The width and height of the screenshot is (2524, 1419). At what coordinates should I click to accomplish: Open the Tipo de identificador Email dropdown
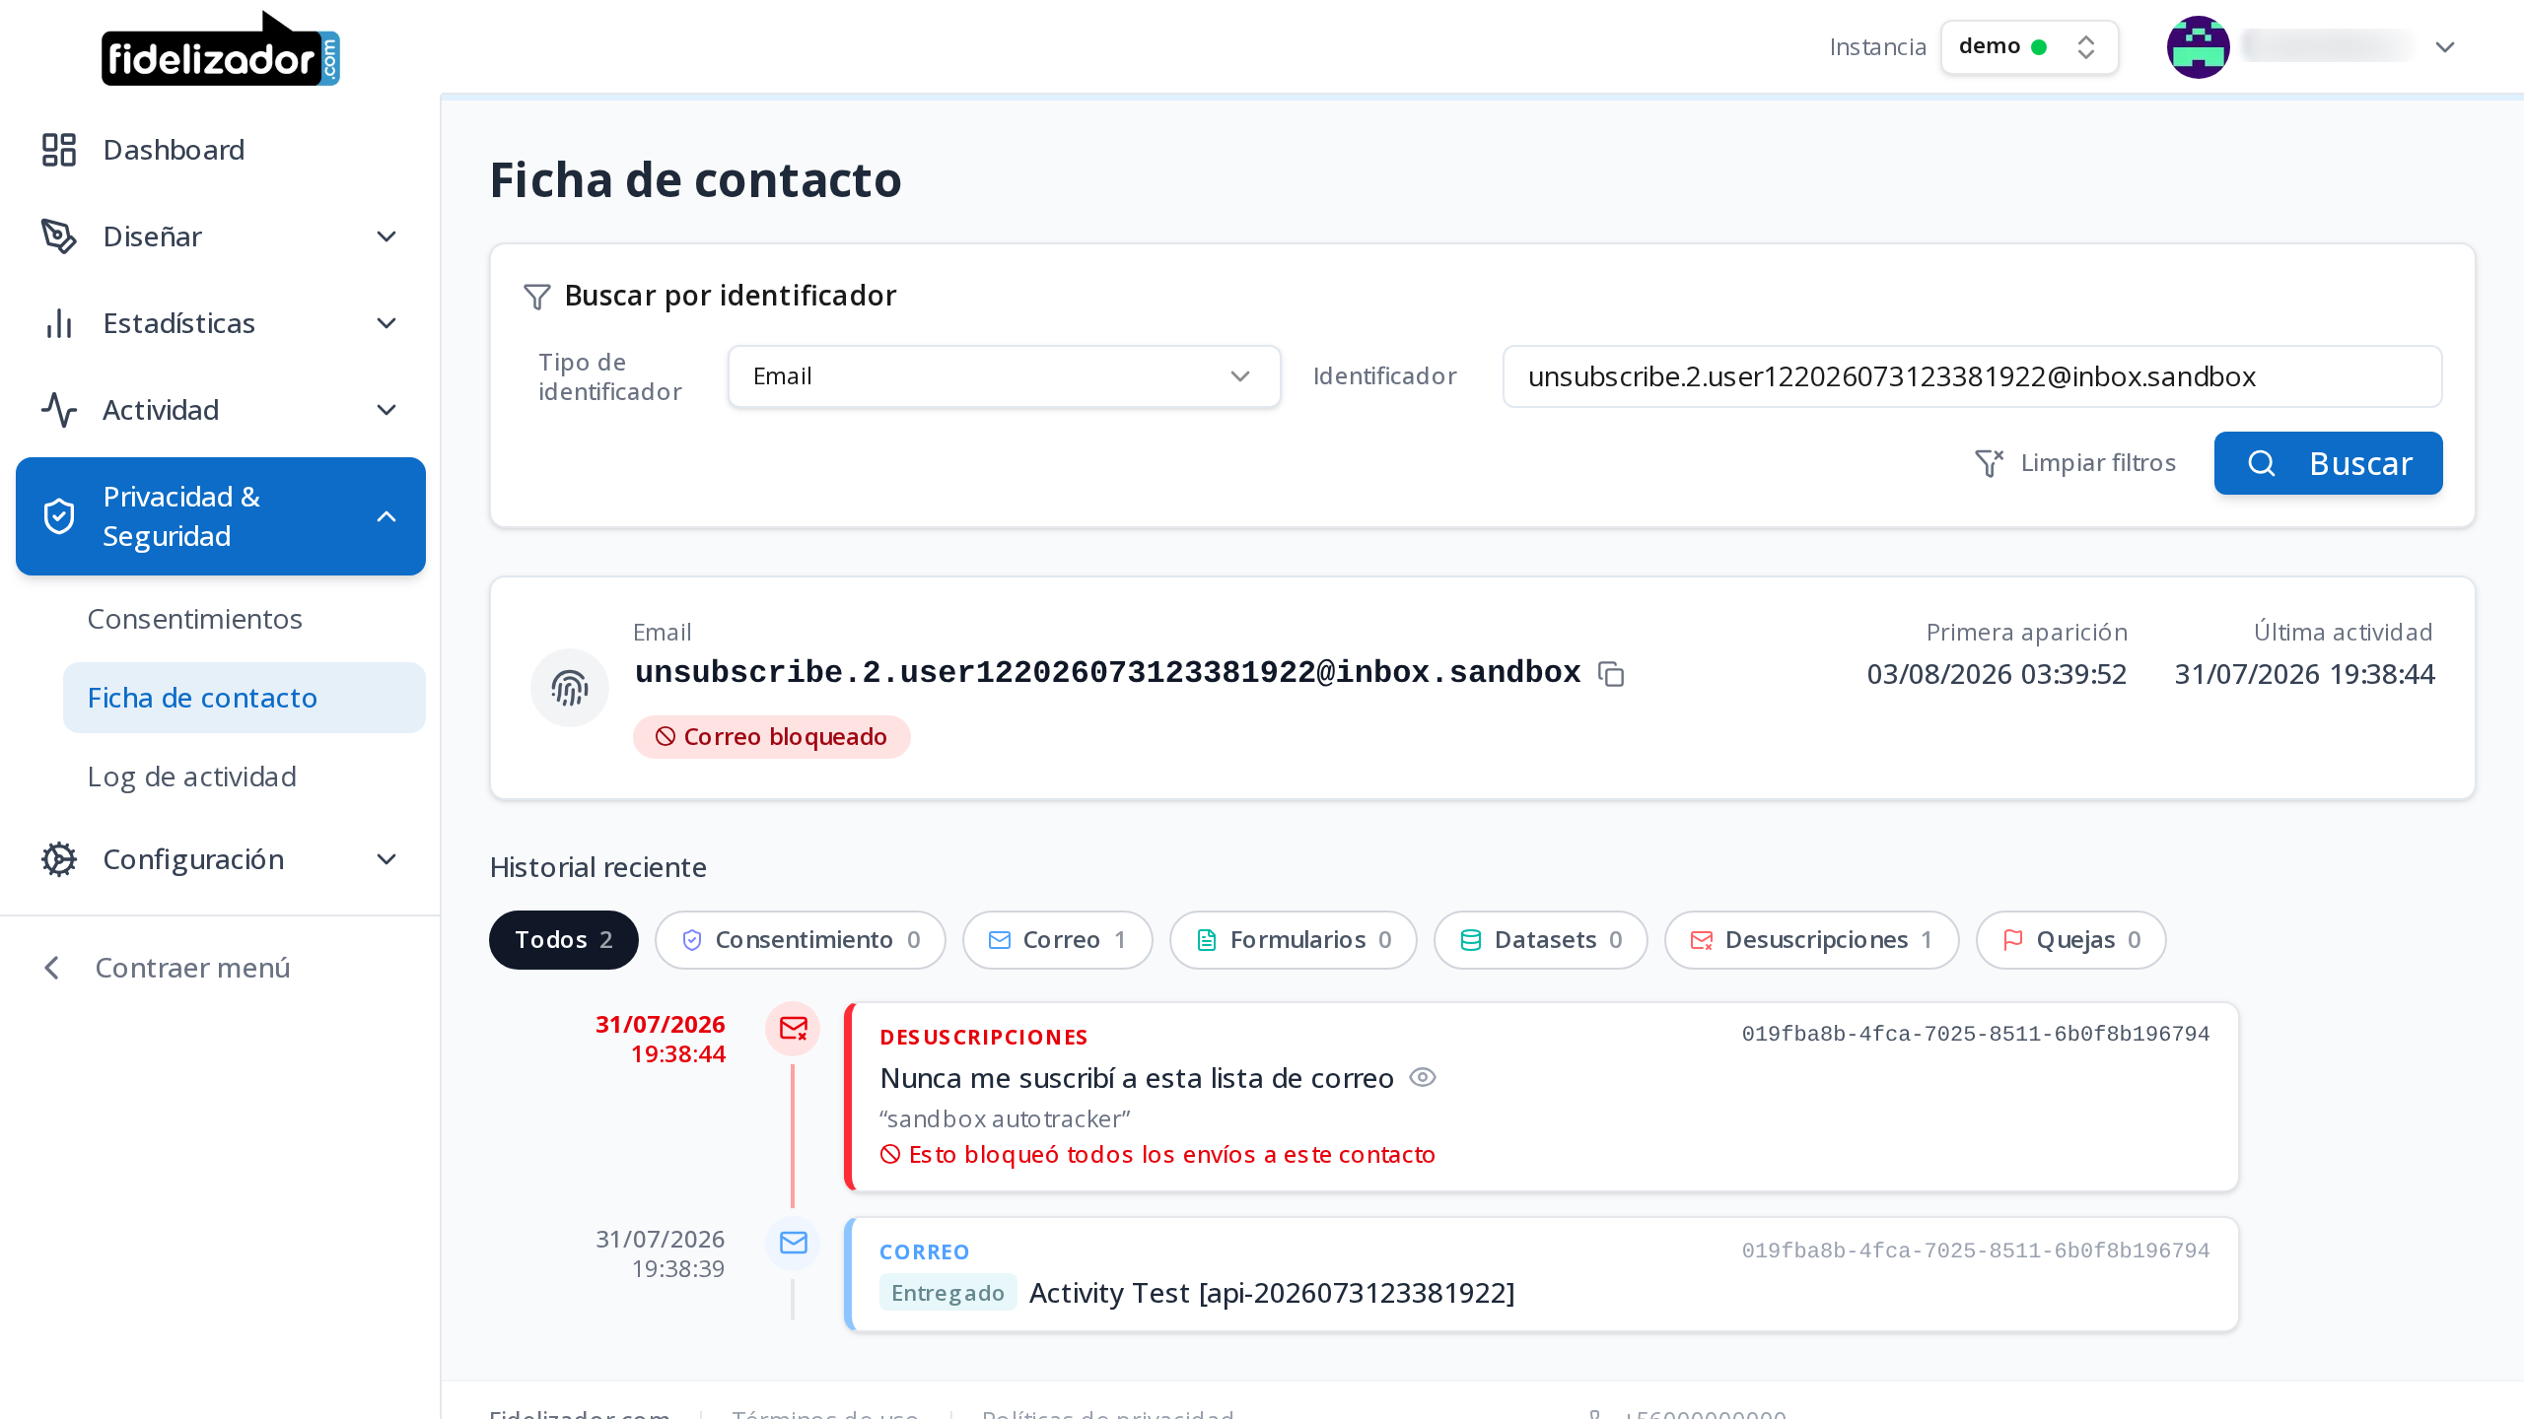pos(1004,376)
